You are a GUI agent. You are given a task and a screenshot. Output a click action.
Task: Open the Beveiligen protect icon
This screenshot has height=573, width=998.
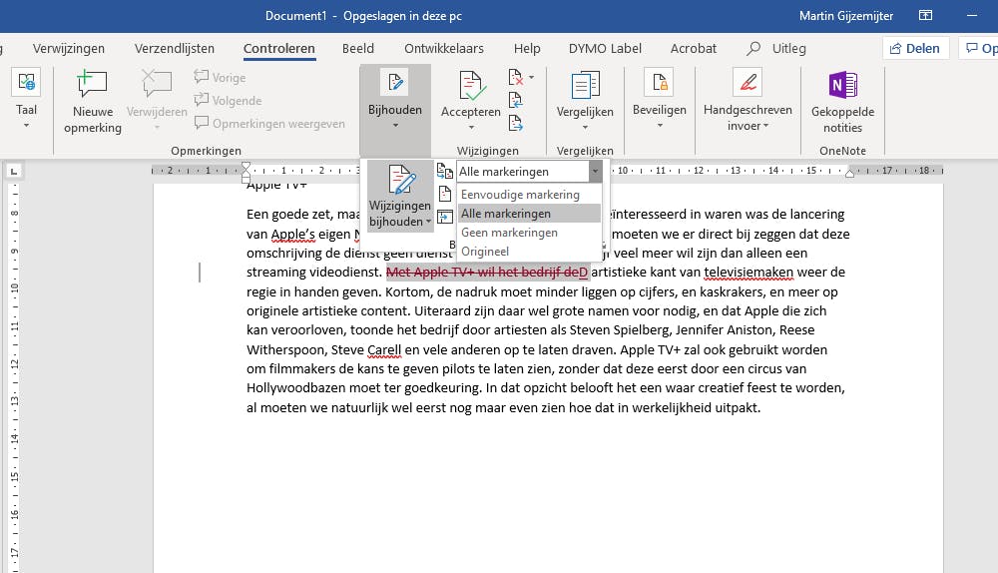tap(660, 83)
